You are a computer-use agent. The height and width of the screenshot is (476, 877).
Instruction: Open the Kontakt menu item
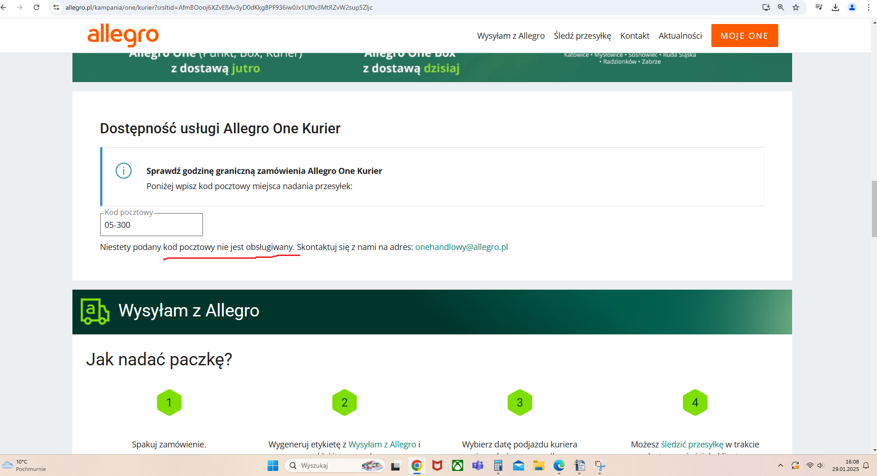click(634, 36)
